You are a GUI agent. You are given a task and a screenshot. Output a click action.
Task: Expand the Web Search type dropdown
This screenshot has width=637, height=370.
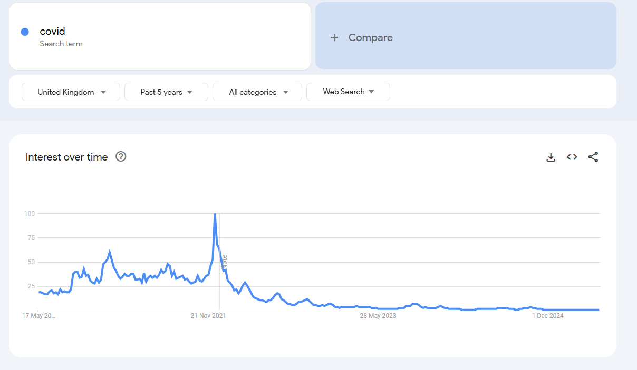pyautogui.click(x=348, y=92)
